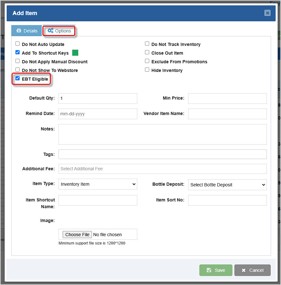The height and width of the screenshot is (285, 281).
Task: Click the close icon in the Add Item header
Action: [267, 13]
